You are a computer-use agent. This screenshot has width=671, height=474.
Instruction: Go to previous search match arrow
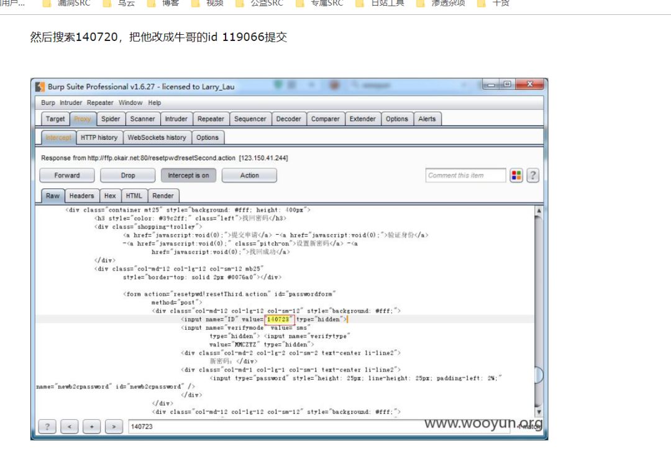click(x=70, y=427)
